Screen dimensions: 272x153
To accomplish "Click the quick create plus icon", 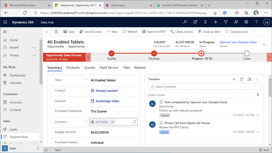I will [215, 22].
